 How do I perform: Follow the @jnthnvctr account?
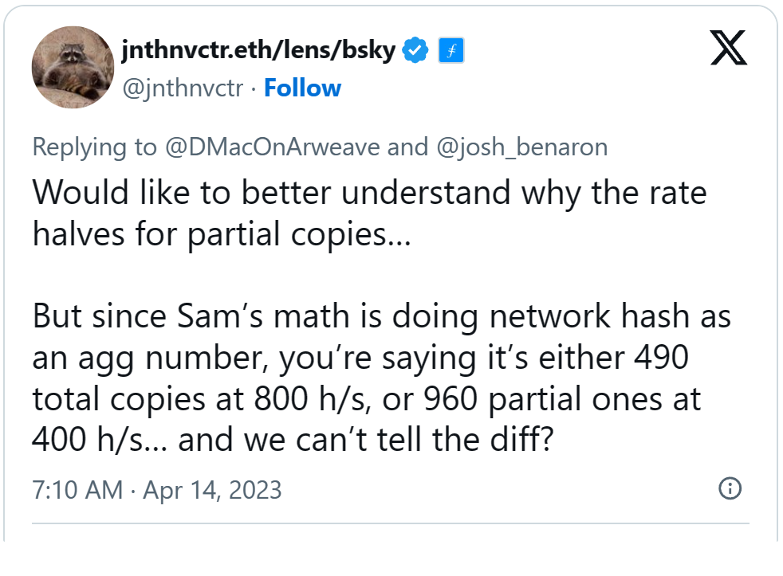(x=302, y=88)
